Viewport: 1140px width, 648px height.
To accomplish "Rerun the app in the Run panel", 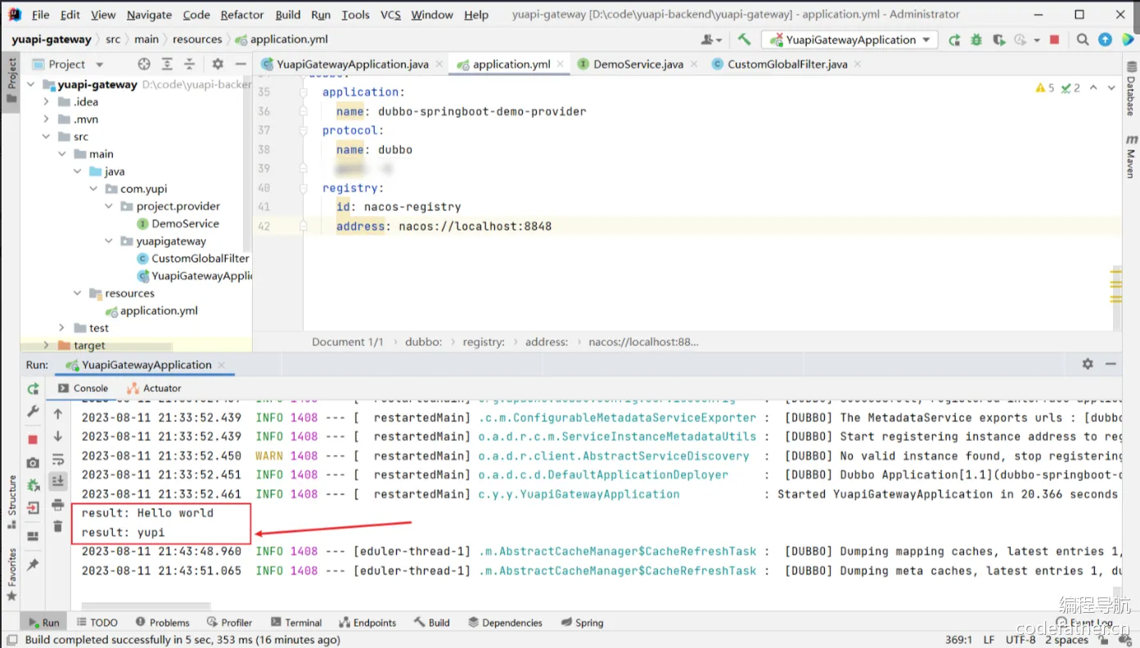I will [x=33, y=389].
